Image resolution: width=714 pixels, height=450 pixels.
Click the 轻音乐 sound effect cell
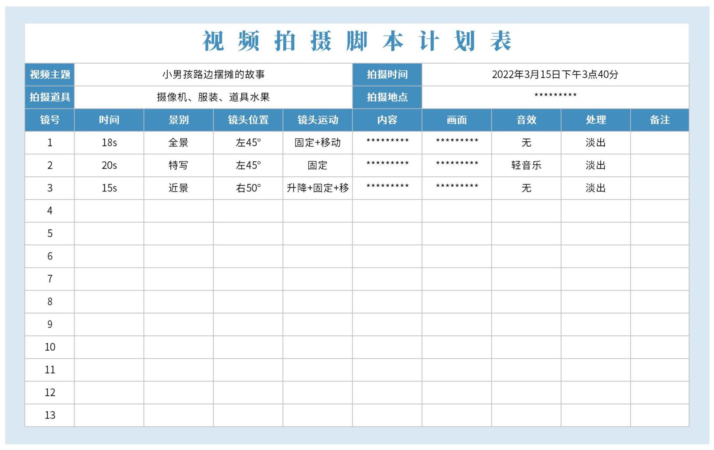click(526, 165)
